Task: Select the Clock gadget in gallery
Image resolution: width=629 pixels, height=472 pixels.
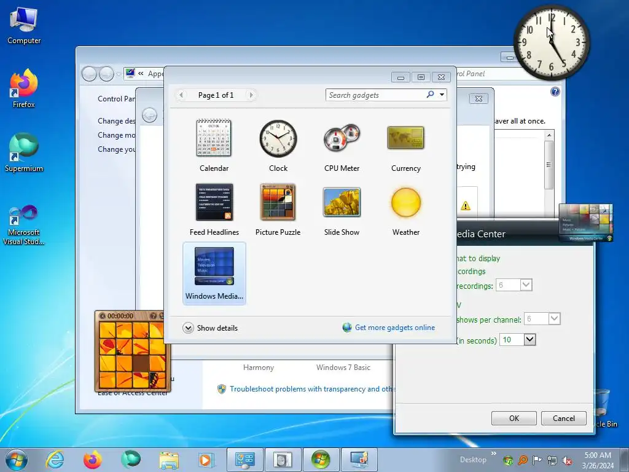Action: [278, 145]
